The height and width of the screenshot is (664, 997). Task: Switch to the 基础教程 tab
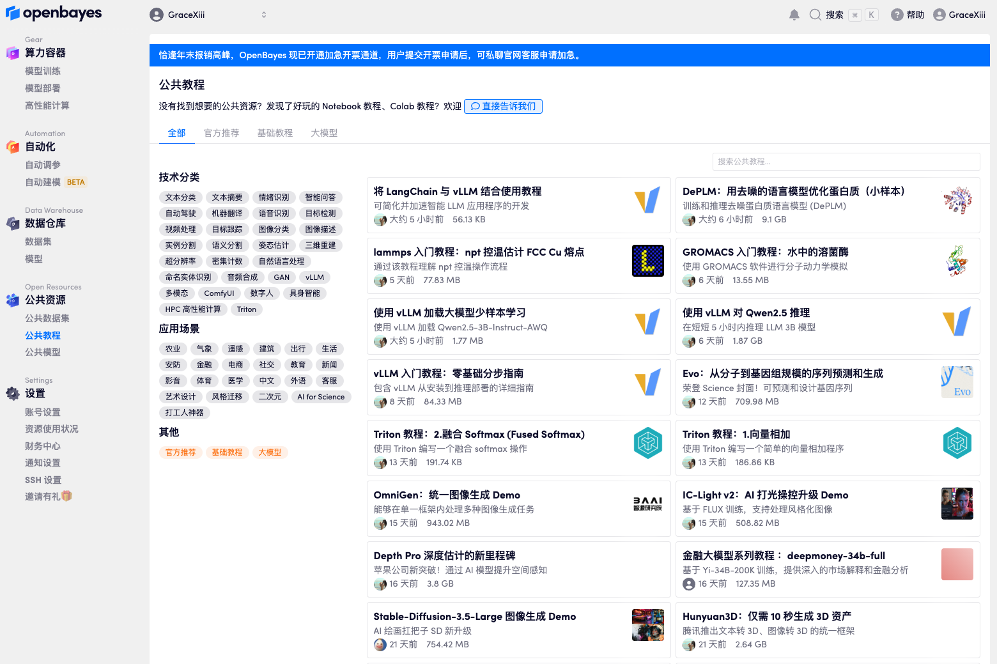coord(275,133)
